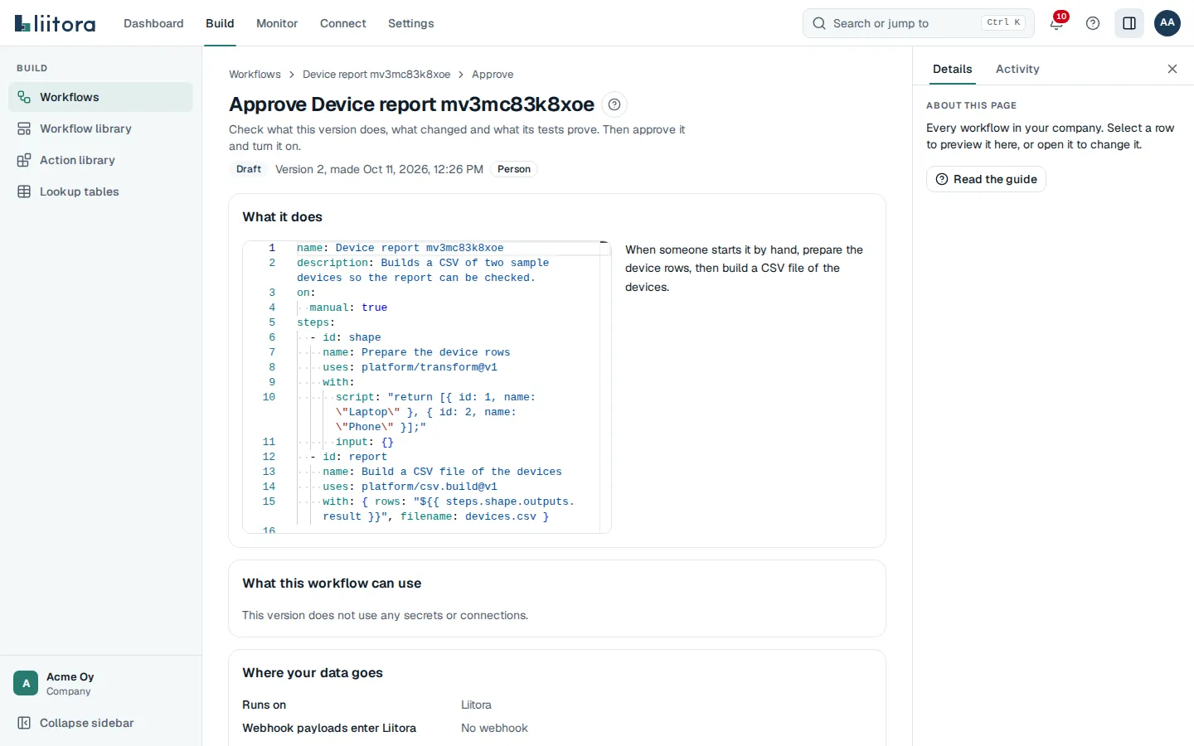Screen dimensions: 1194x746
Task: Open Action library in sidebar
Action: [100, 160]
